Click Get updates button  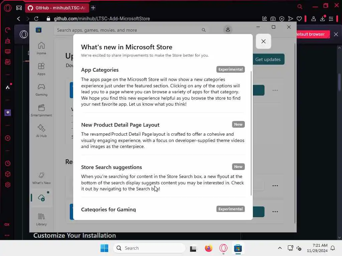pos(268,59)
